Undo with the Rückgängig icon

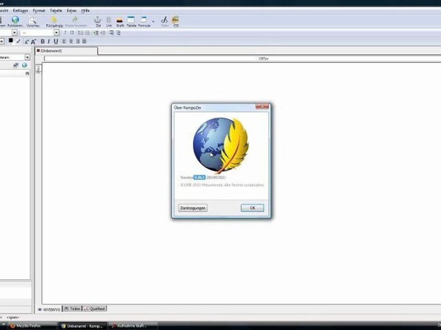54,20
